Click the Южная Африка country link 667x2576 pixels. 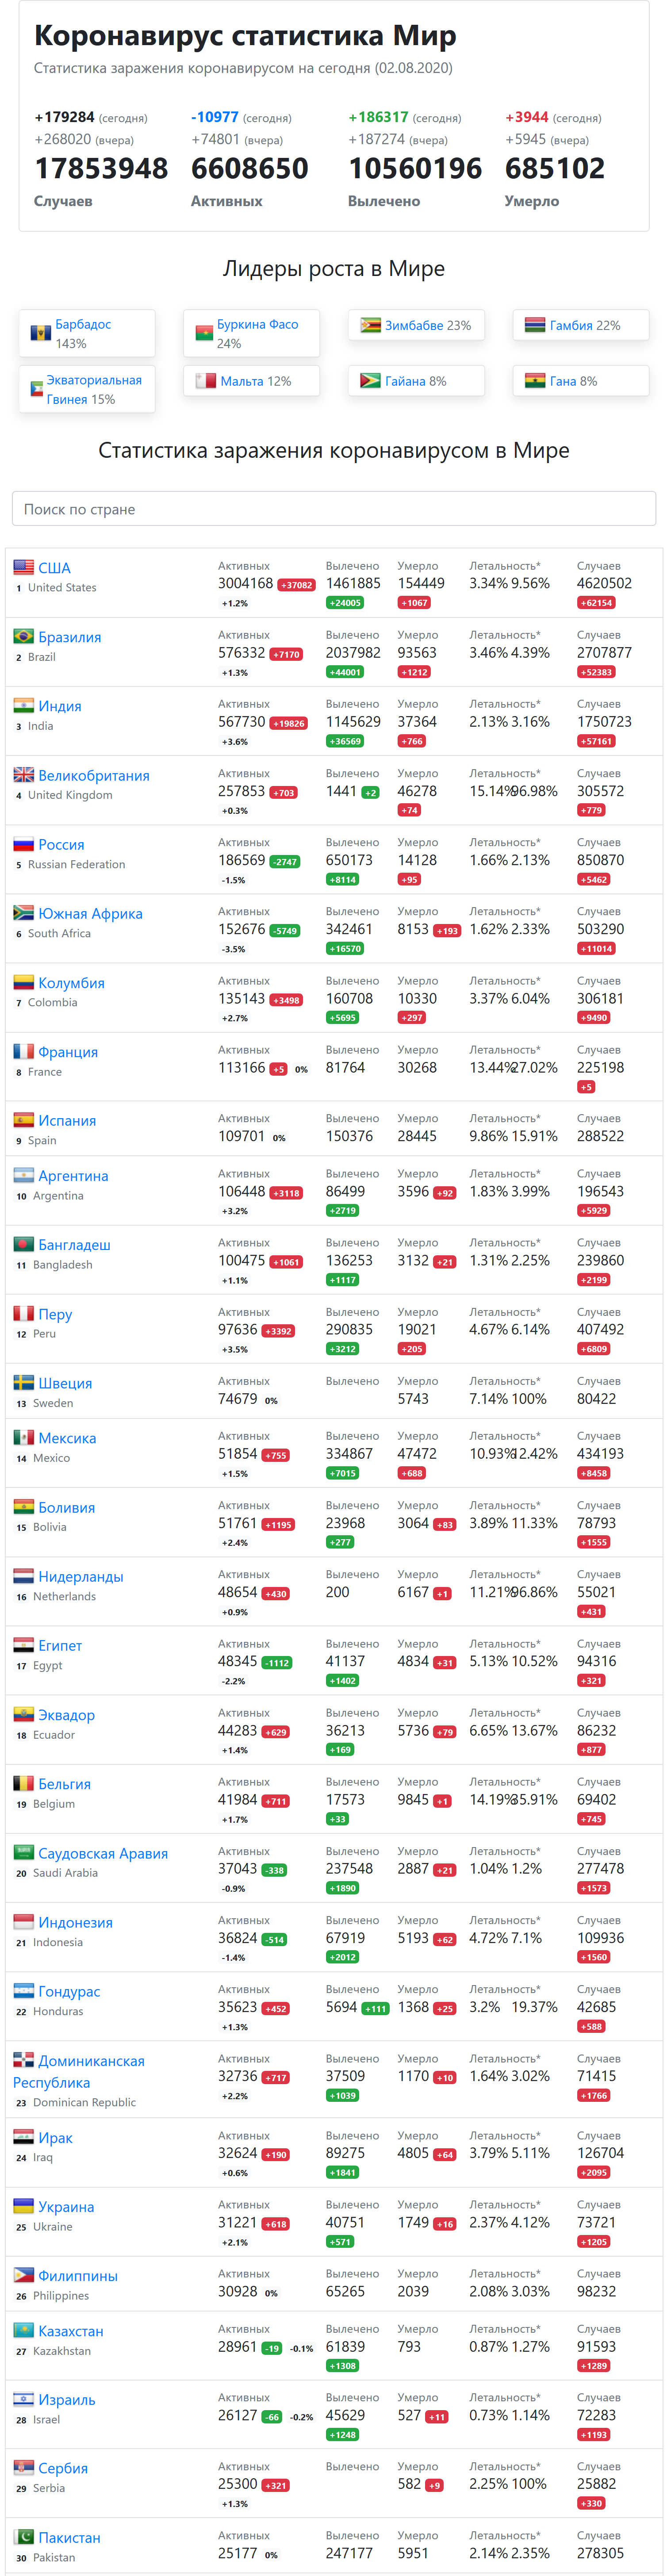90,914
